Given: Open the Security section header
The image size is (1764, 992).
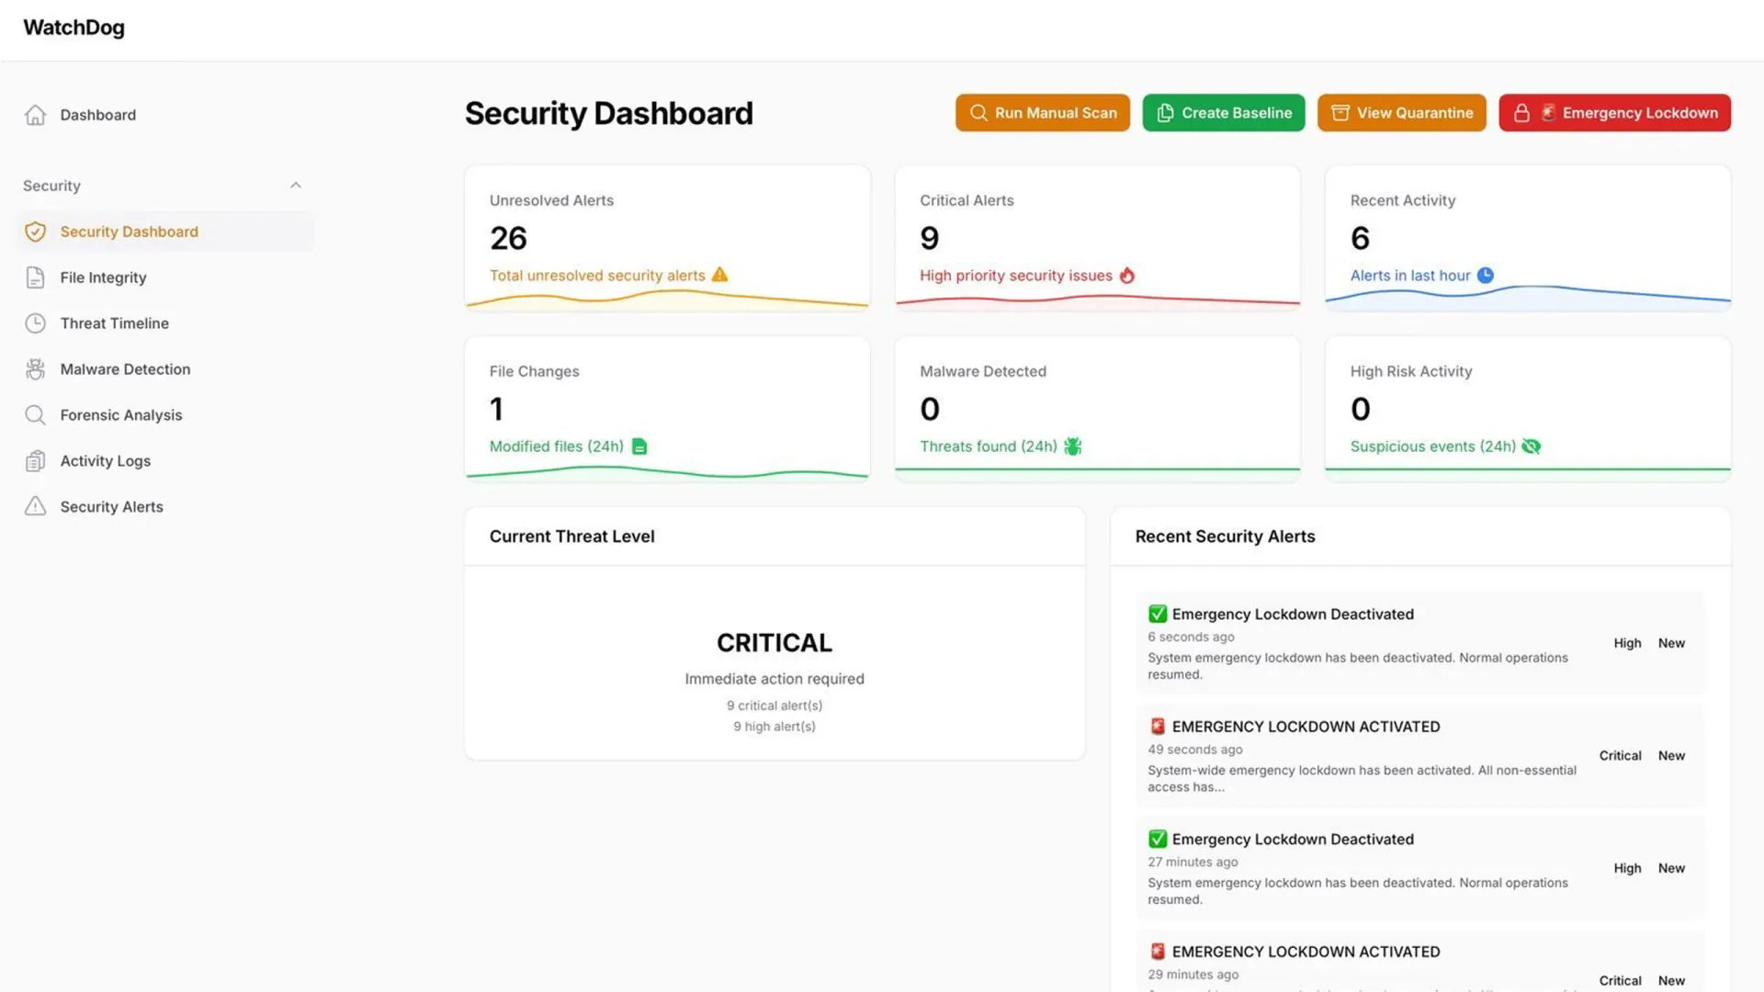Looking at the screenshot, I should pos(52,186).
